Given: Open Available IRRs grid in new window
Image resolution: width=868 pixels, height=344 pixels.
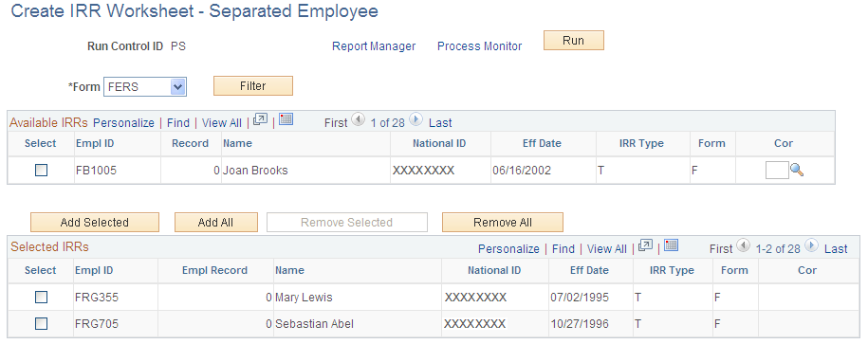Looking at the screenshot, I should [260, 120].
